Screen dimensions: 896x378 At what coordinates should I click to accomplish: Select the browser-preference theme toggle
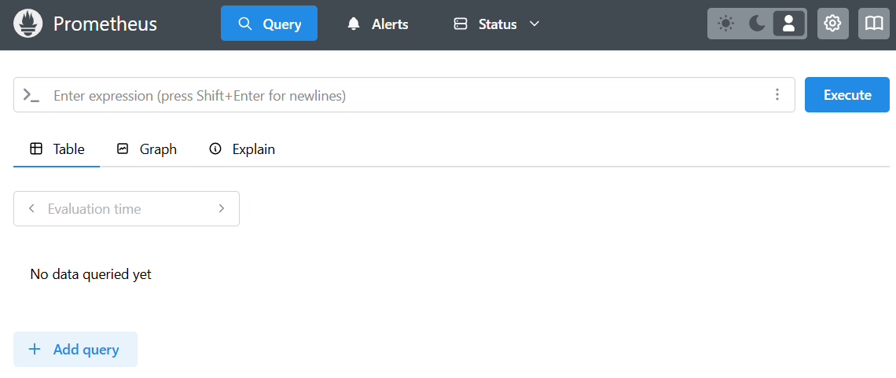pyautogui.click(x=788, y=24)
